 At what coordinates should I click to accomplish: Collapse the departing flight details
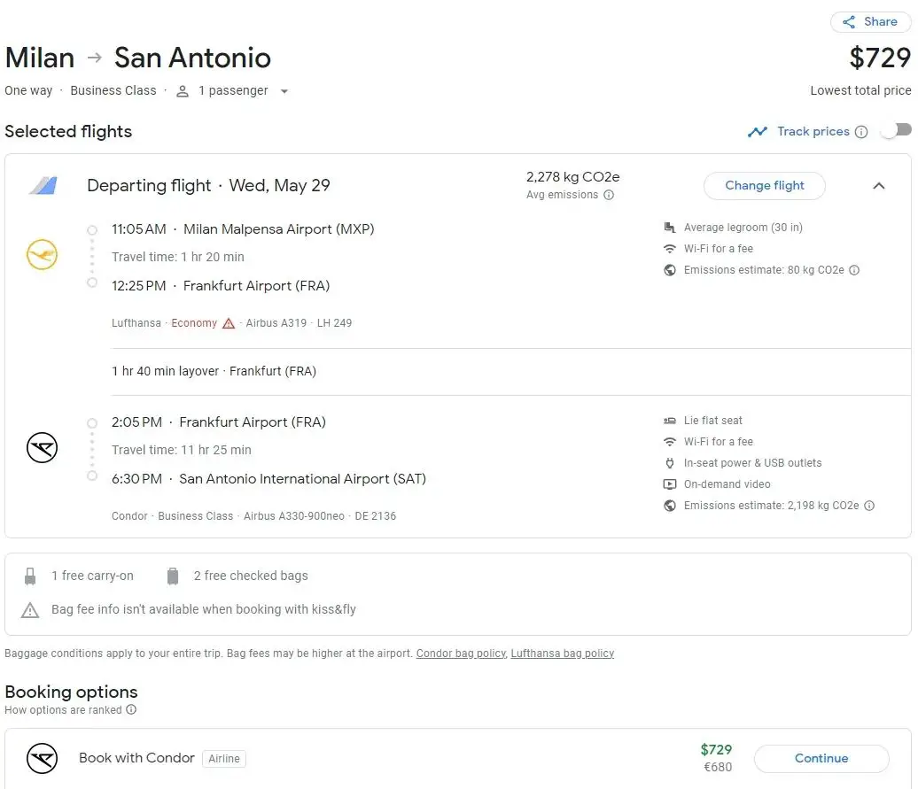[878, 186]
